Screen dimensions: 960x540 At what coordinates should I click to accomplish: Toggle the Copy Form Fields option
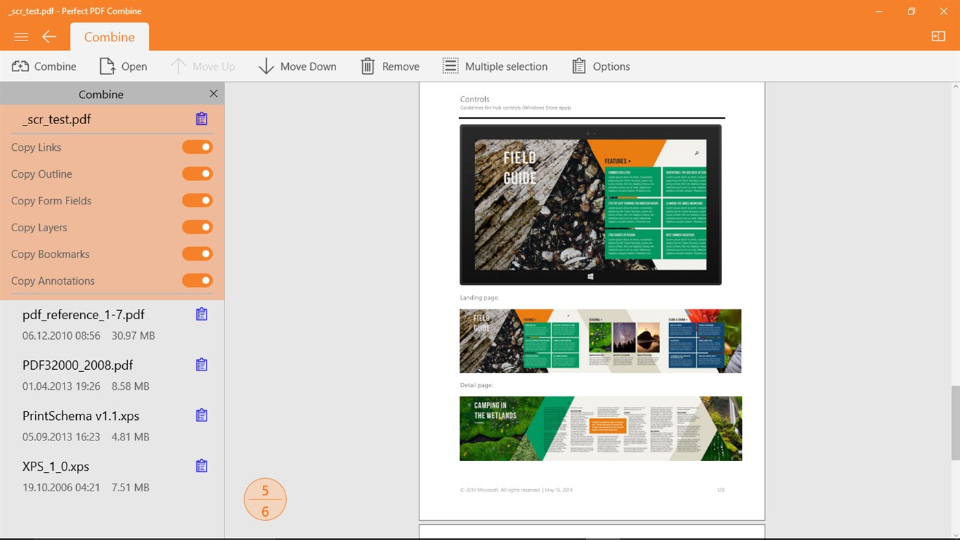[197, 200]
